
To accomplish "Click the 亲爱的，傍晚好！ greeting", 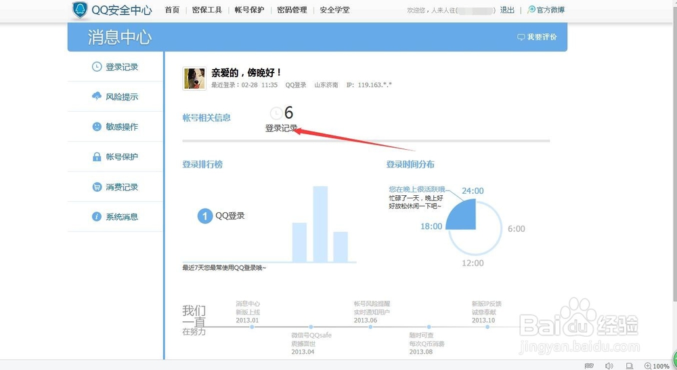I will [246, 73].
